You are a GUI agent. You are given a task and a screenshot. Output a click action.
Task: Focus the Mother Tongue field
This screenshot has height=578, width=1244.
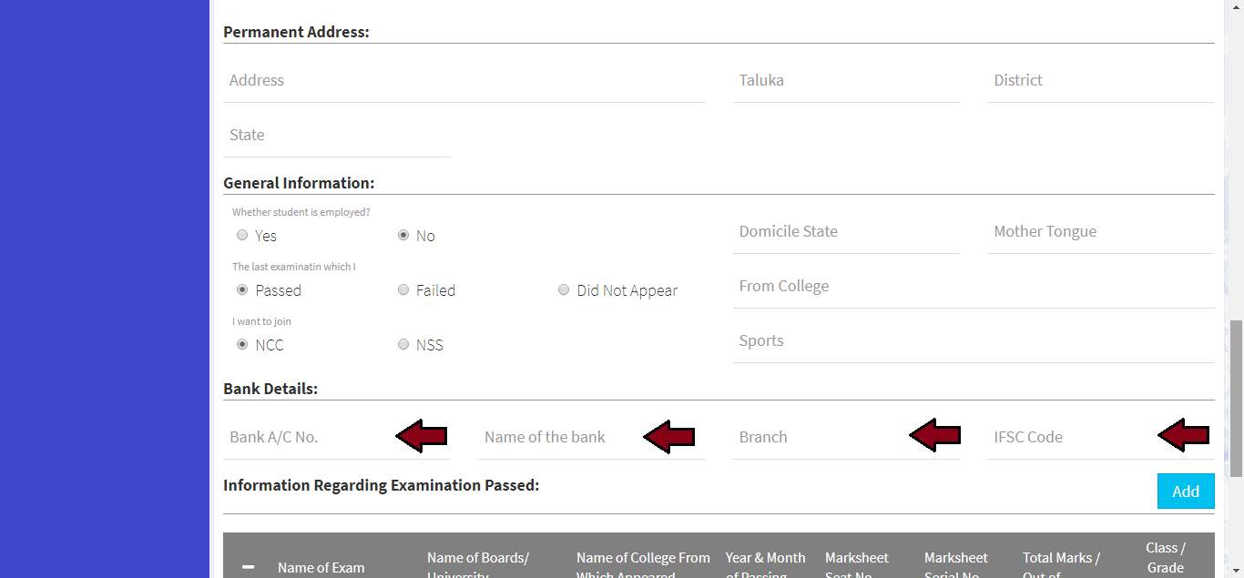(1100, 232)
